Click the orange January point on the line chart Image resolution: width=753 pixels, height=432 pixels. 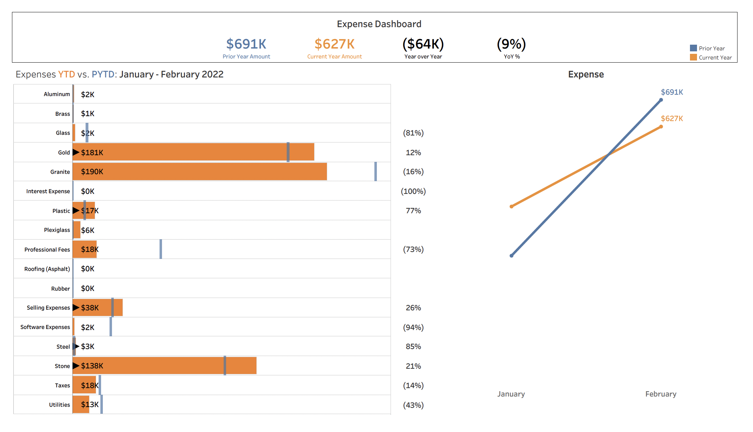point(511,207)
